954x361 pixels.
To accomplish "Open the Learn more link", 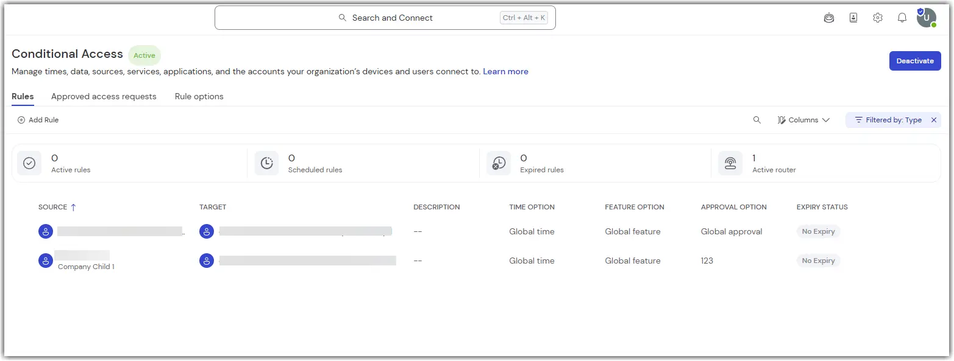I will click(x=505, y=71).
